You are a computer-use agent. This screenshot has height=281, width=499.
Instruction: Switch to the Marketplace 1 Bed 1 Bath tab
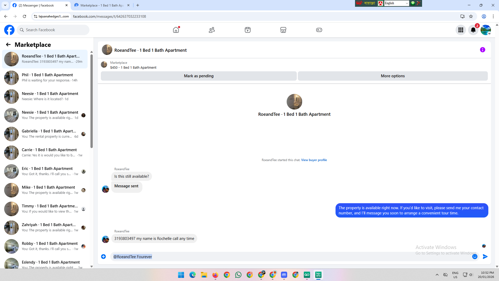[102, 5]
